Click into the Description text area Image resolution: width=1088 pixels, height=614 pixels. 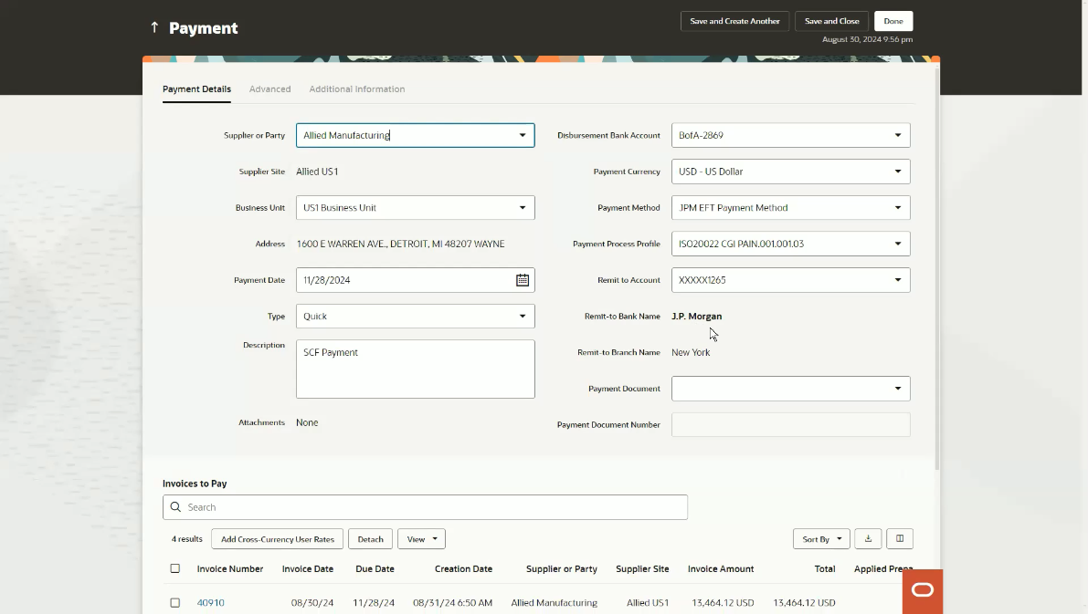(415, 369)
